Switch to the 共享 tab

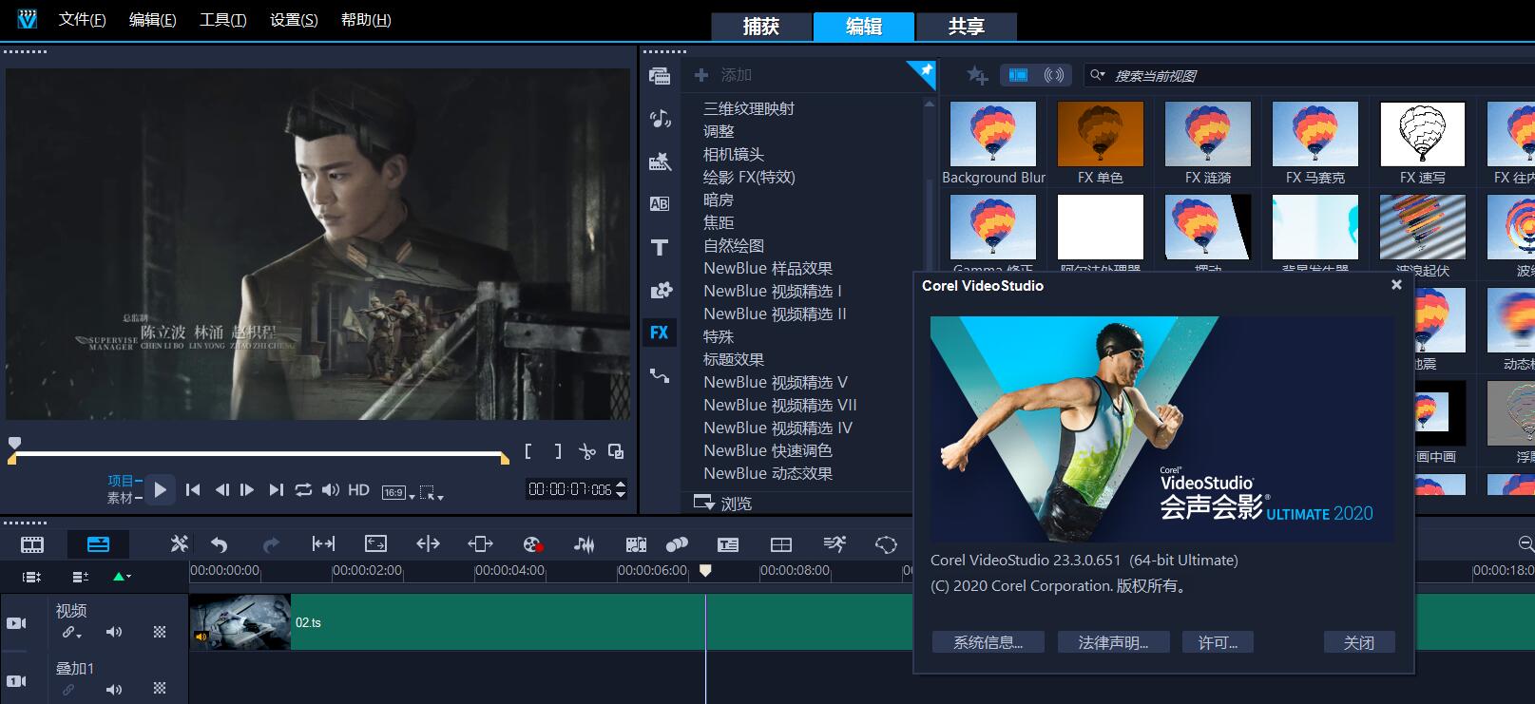(x=967, y=27)
